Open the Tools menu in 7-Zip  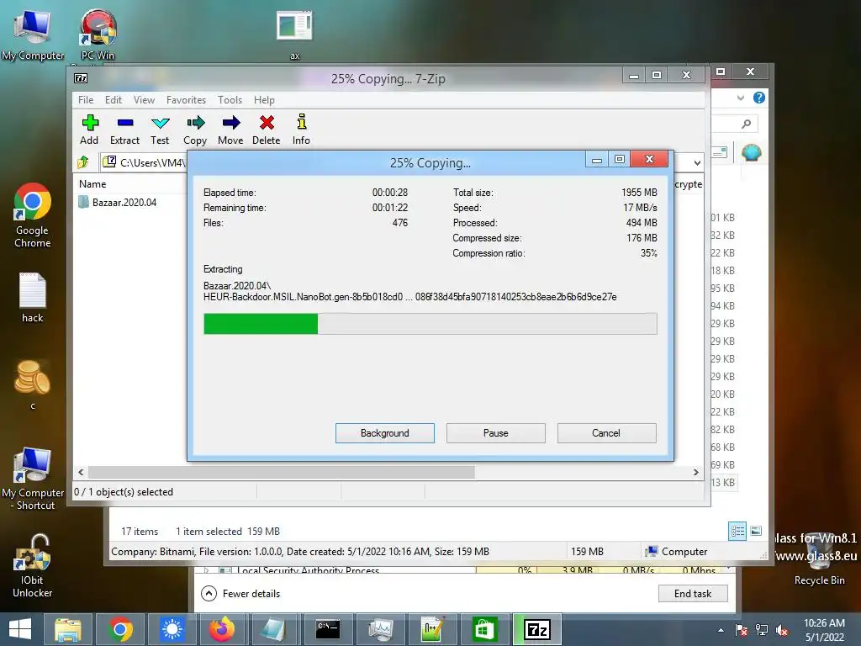(230, 100)
